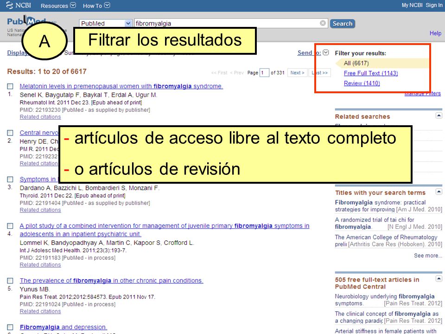
Task: Open the How To menu
Action: [96, 6]
